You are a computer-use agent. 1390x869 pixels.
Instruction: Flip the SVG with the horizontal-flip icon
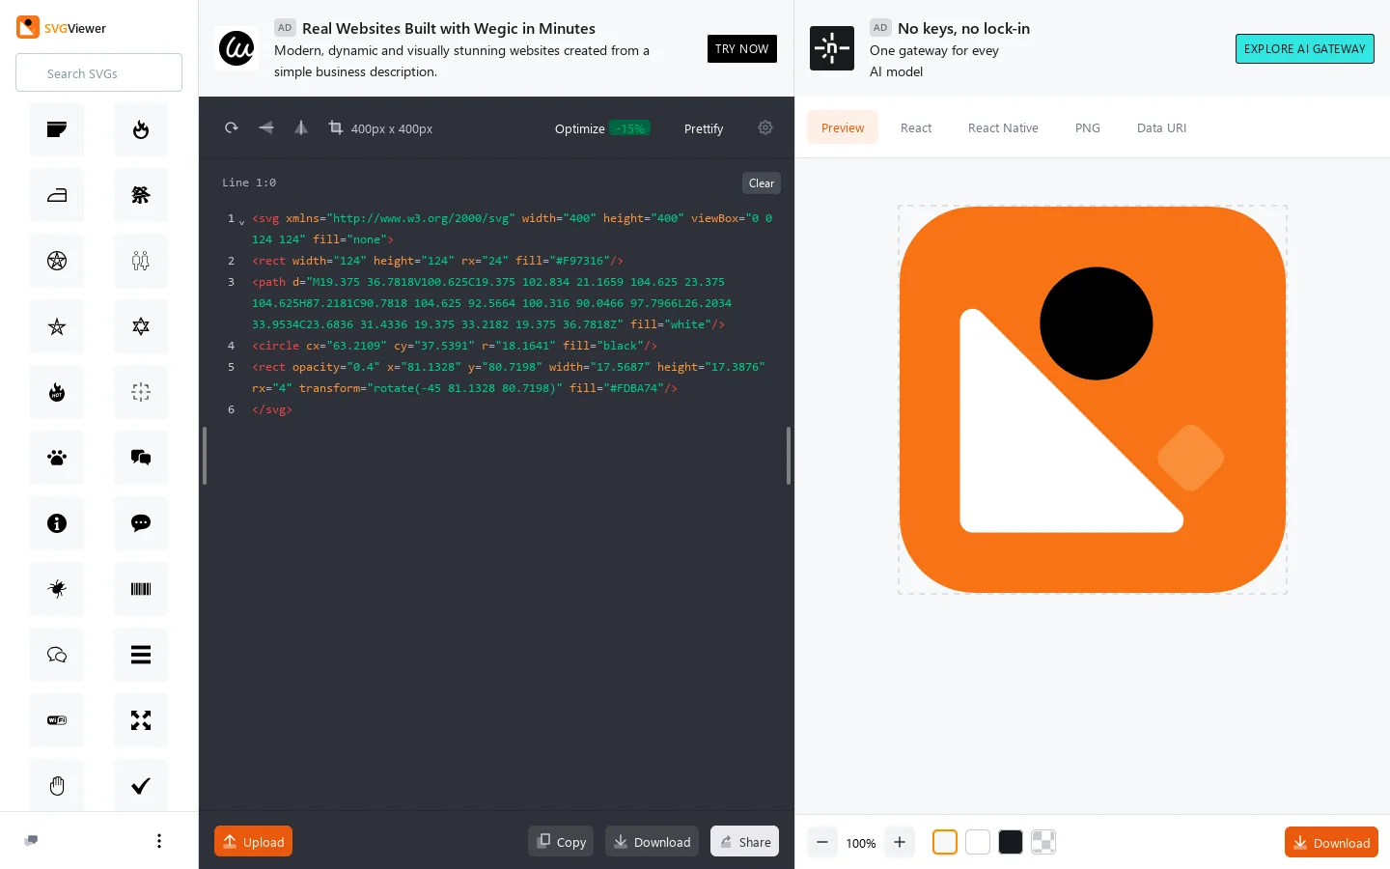301,127
